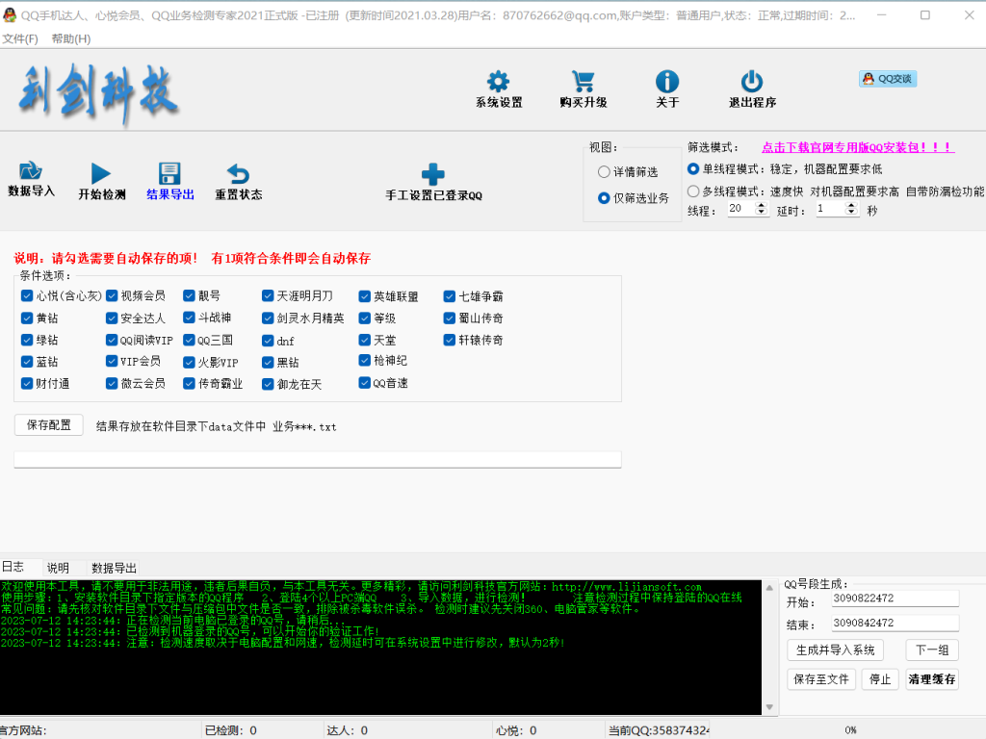
Task: Click the 数据导入 folder icon
Action: pos(31,173)
